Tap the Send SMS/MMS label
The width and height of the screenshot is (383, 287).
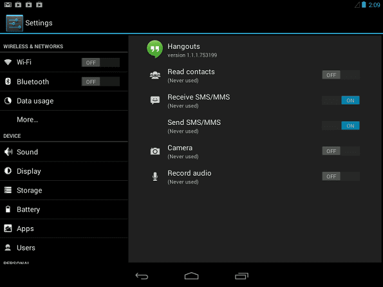[194, 122]
